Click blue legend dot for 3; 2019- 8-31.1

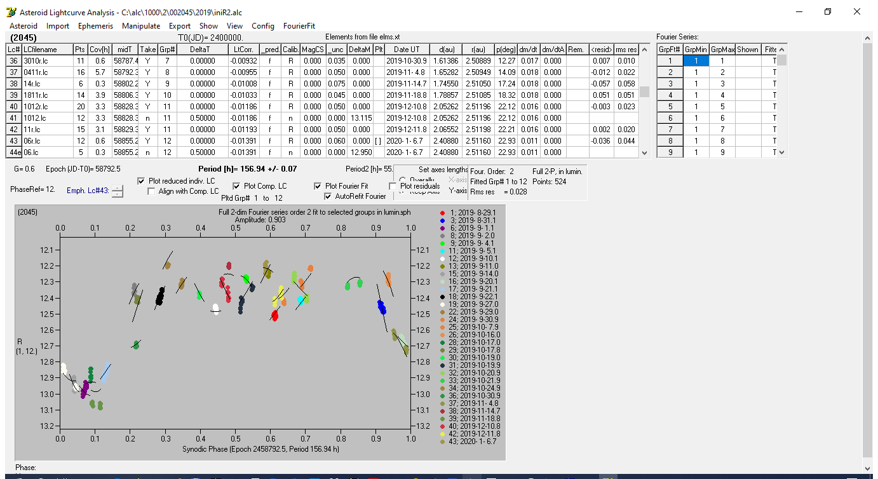442,220
